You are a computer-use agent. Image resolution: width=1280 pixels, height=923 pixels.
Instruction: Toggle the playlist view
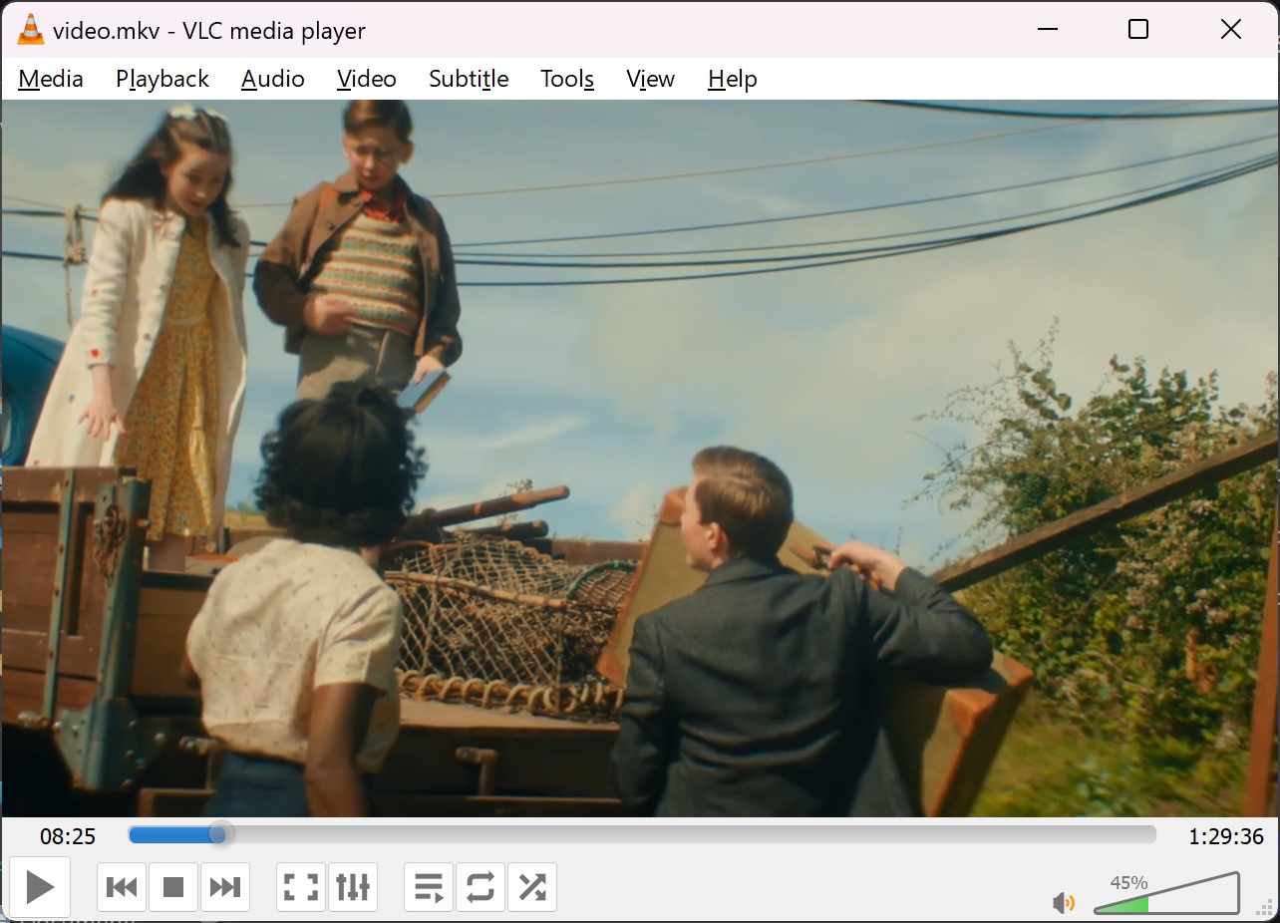point(429,887)
